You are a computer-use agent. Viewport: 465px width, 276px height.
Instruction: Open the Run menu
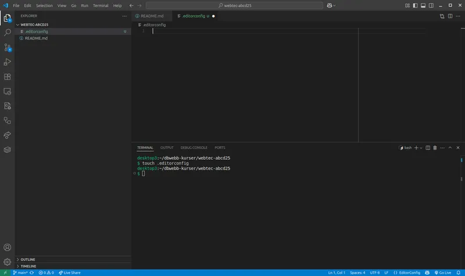[x=84, y=5]
